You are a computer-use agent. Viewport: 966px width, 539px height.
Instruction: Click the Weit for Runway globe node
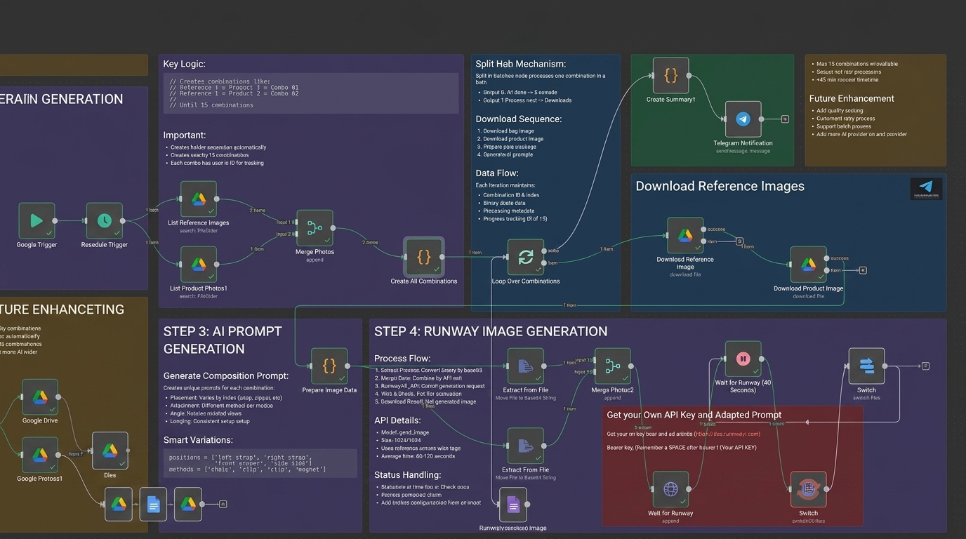click(x=670, y=489)
